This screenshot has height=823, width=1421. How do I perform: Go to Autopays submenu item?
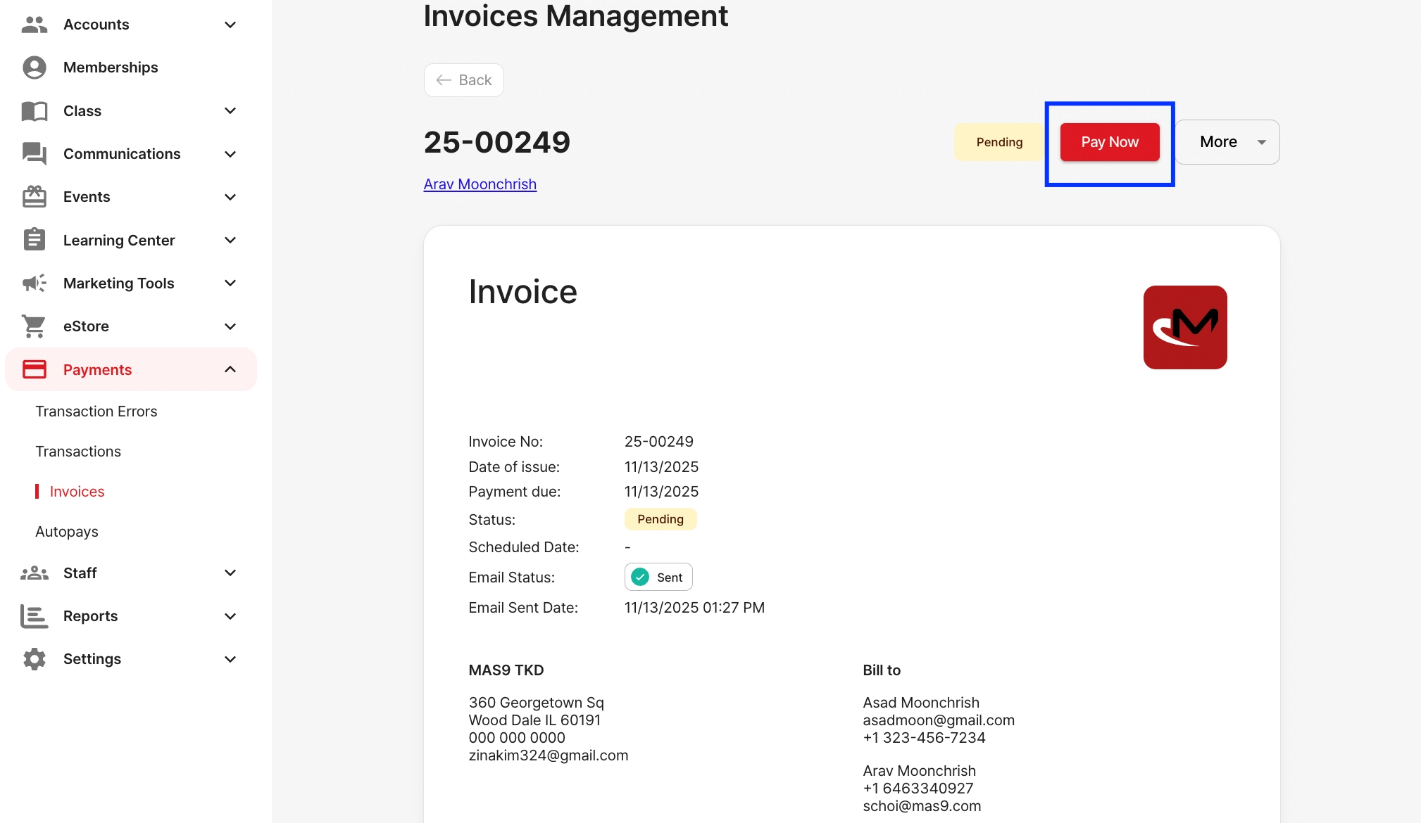pos(67,532)
